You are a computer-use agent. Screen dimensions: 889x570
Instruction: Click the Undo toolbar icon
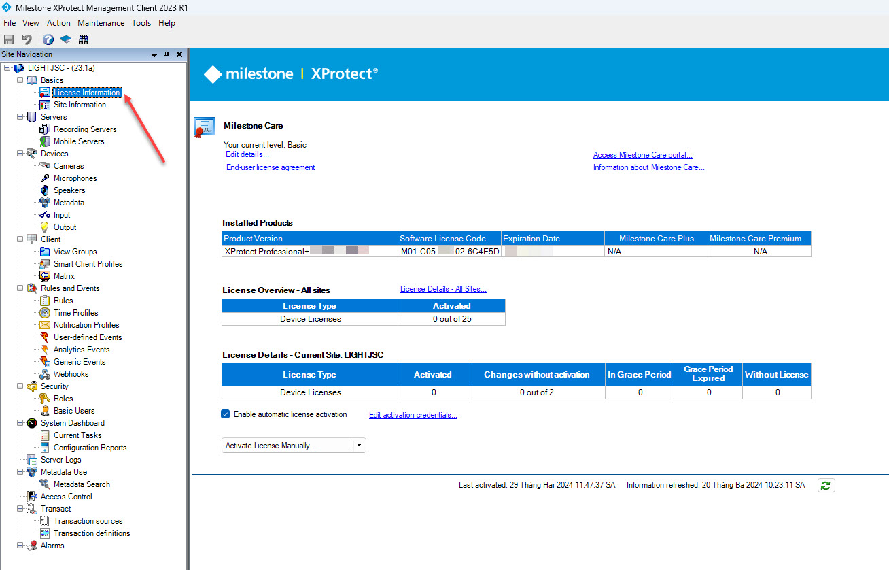point(27,39)
